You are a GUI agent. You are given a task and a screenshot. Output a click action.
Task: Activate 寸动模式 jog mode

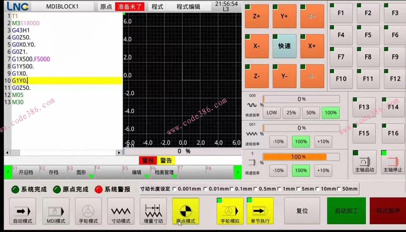tap(121, 211)
